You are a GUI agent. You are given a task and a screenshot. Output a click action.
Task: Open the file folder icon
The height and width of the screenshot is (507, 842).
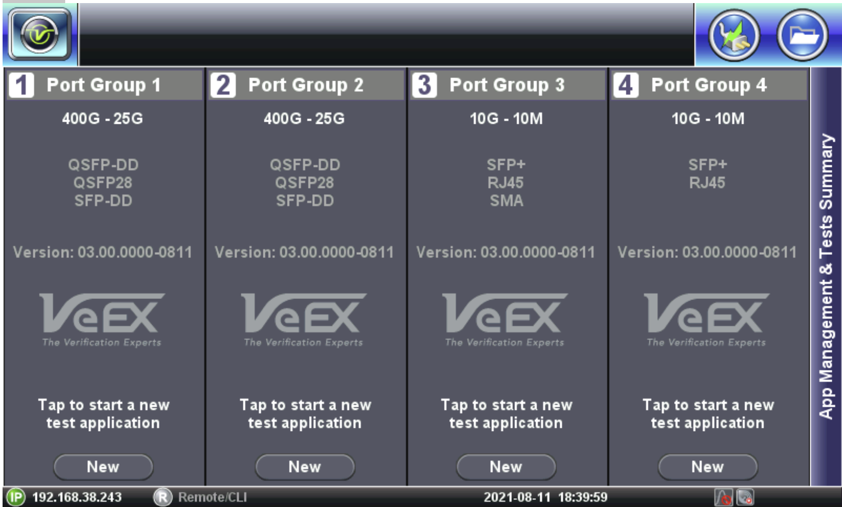coord(802,35)
